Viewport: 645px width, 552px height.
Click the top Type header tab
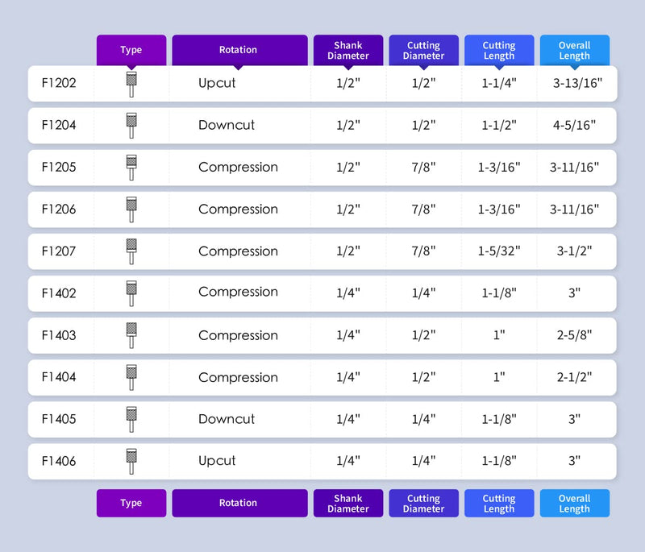point(131,50)
